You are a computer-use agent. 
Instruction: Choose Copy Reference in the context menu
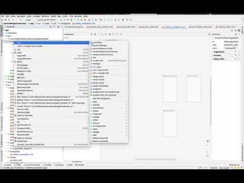coord(51,58)
